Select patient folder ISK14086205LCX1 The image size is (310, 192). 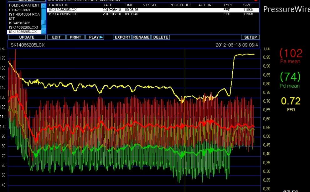click(23, 27)
